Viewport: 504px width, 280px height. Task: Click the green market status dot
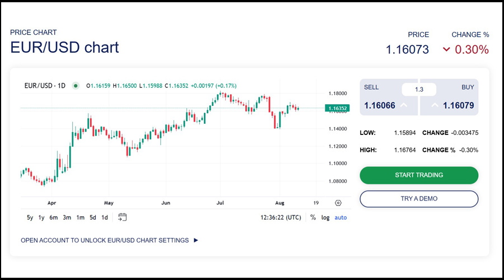coord(76,86)
